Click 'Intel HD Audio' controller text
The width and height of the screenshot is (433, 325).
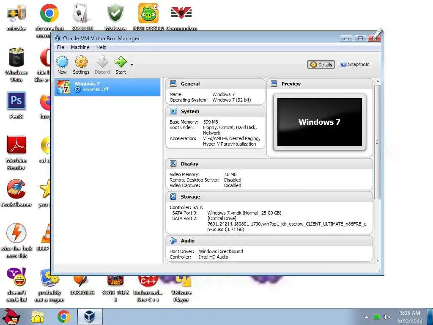(x=214, y=257)
